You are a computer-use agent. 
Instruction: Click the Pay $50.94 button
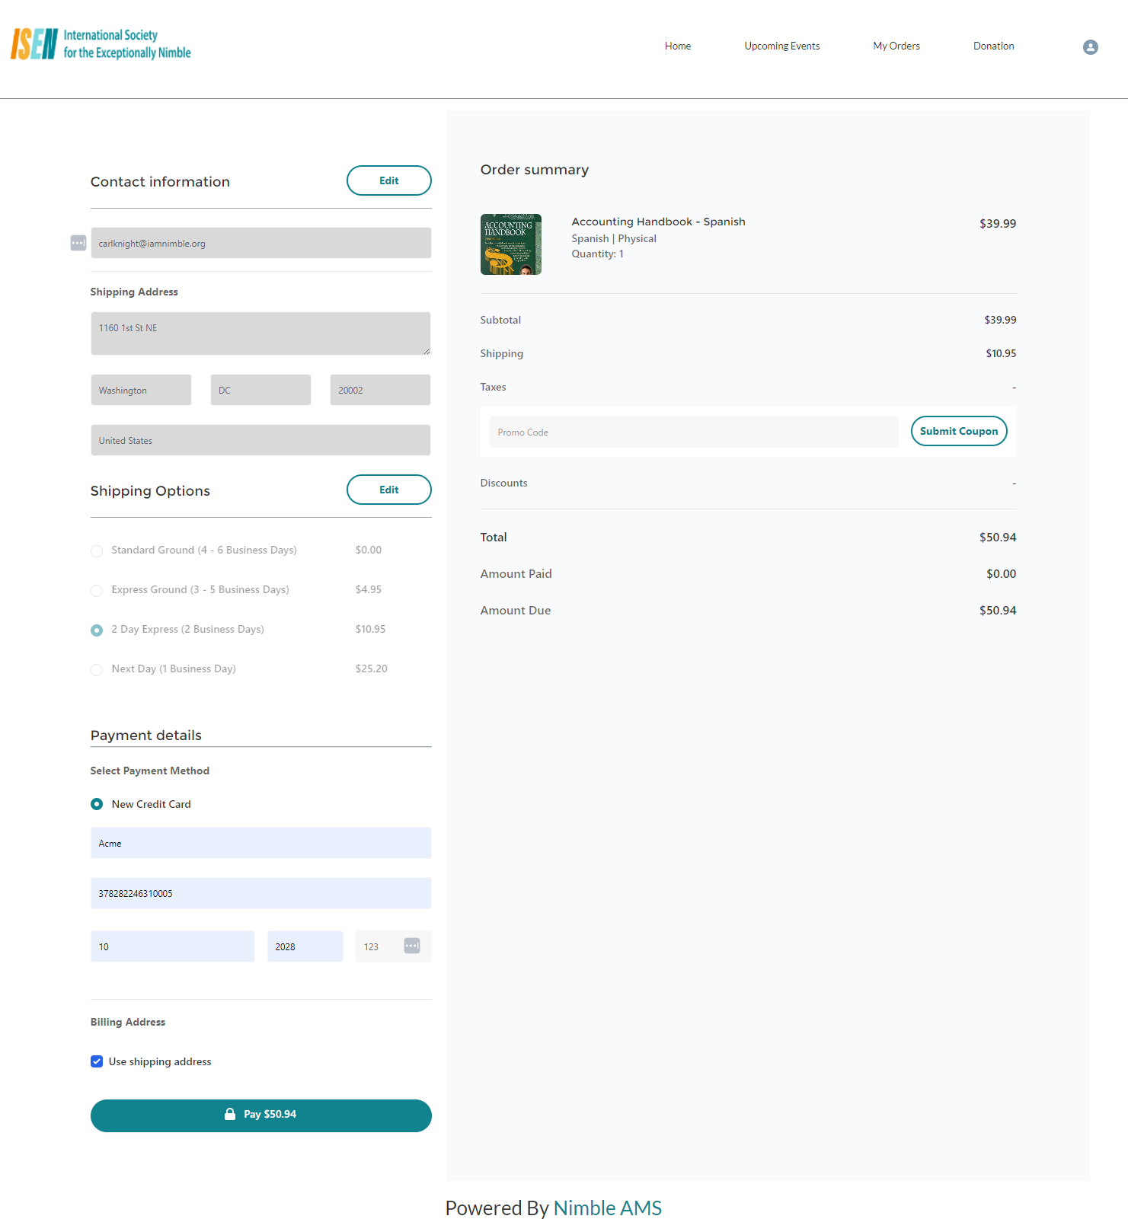click(260, 1115)
